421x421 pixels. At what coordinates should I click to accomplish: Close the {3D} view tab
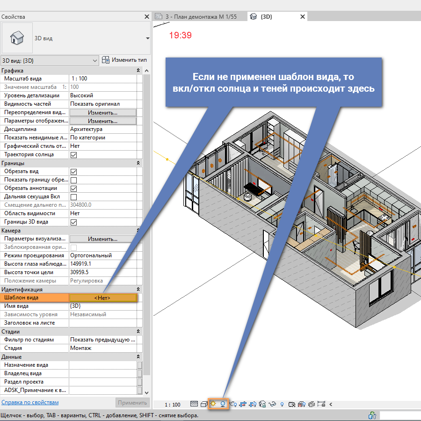[302, 17]
